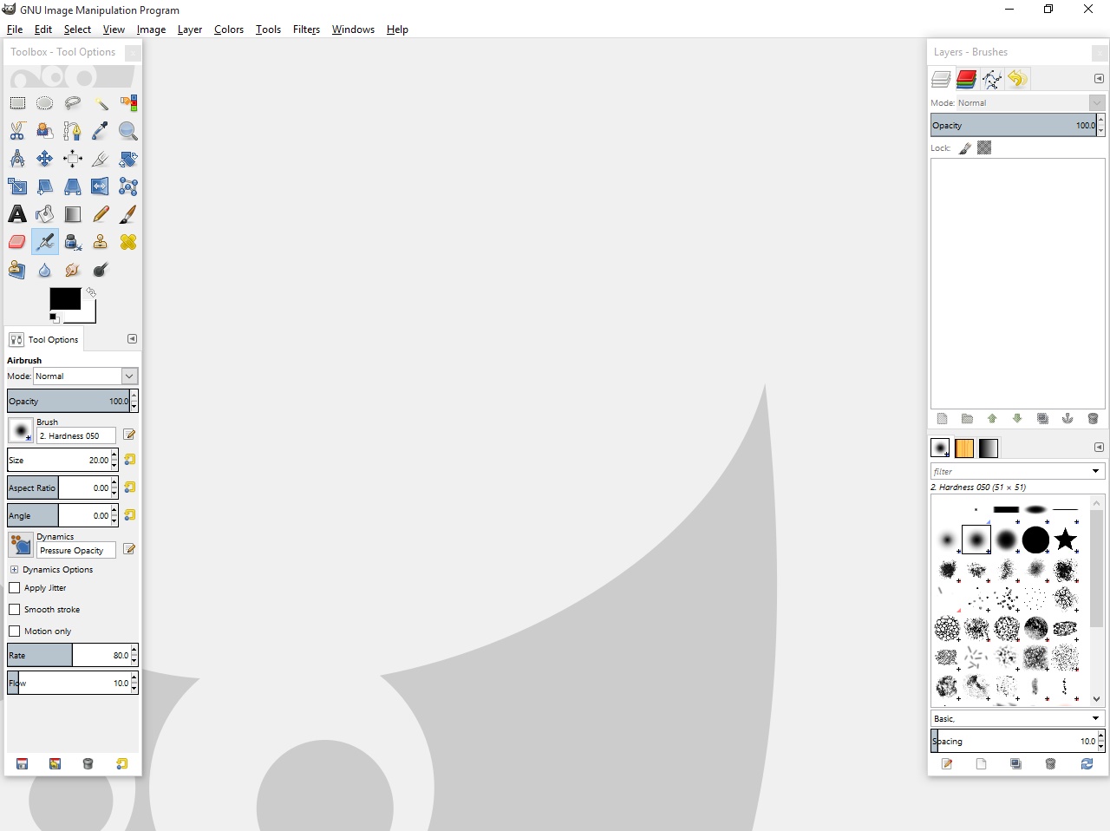Select the Eraser tool
The width and height of the screenshot is (1110, 831).
point(17,242)
